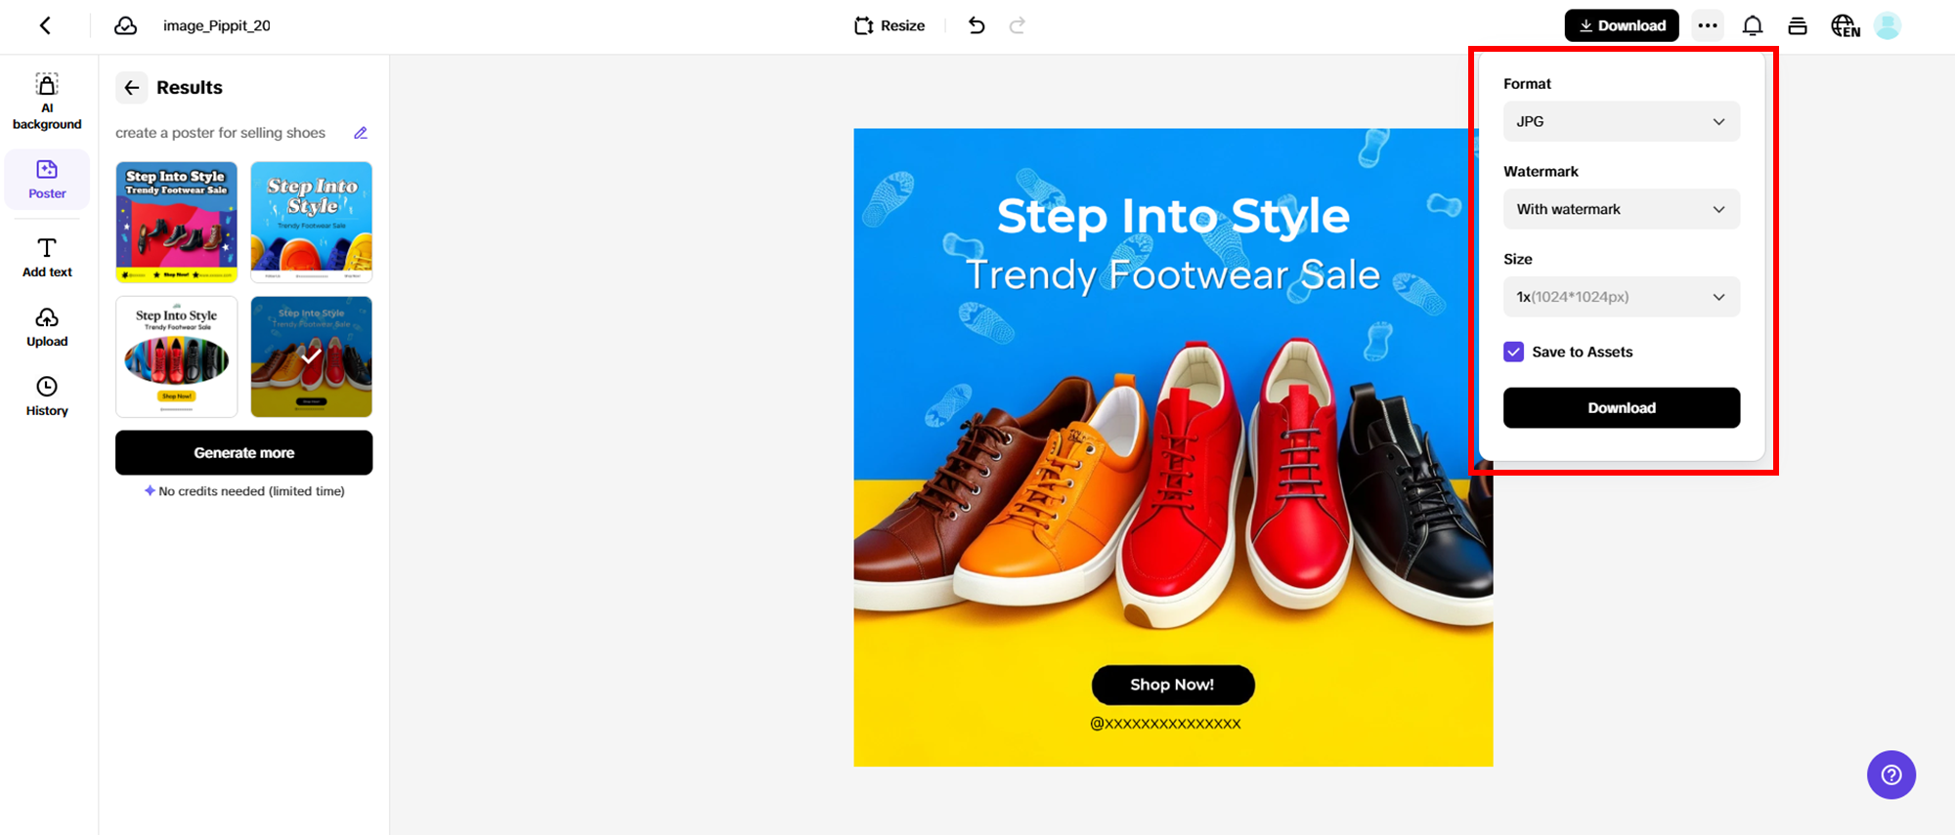The image size is (1955, 835).
Task: Open the Size dropdown showing 1x
Action: click(x=1622, y=297)
